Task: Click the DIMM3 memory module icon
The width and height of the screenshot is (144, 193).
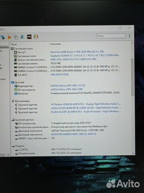Action: tap(16, 67)
